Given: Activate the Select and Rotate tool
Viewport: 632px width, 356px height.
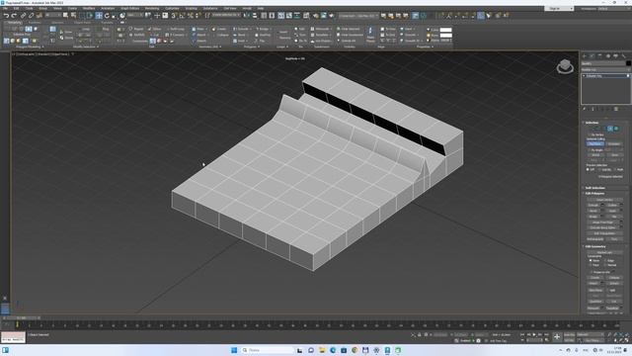Looking at the screenshot, I should 107,16.
